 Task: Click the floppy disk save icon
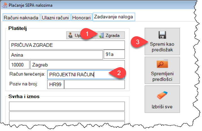coord(162,35)
